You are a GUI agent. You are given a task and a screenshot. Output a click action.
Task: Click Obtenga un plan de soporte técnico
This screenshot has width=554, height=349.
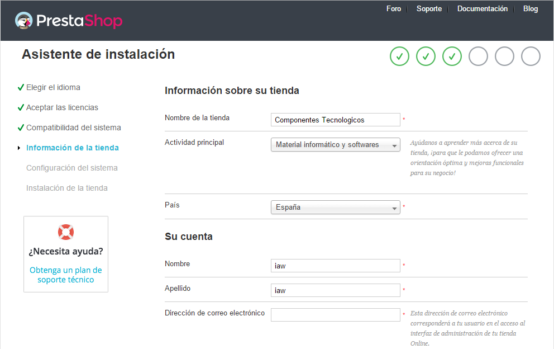[66, 275]
